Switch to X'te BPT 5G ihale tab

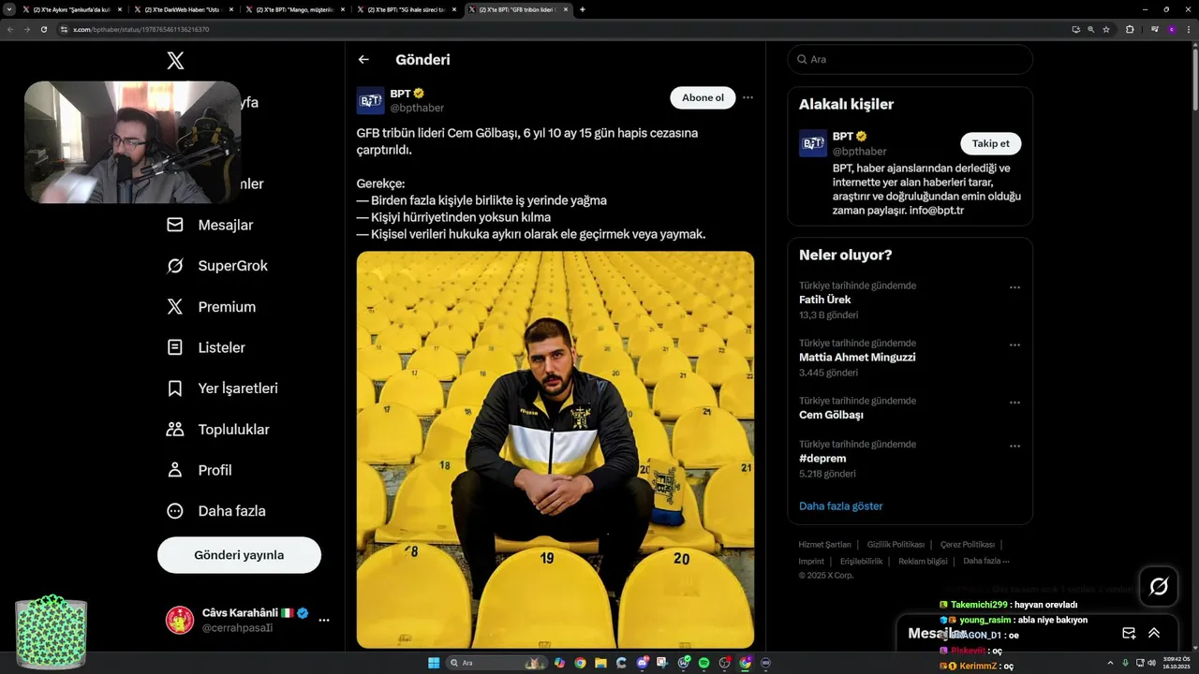pyautogui.click(x=408, y=9)
